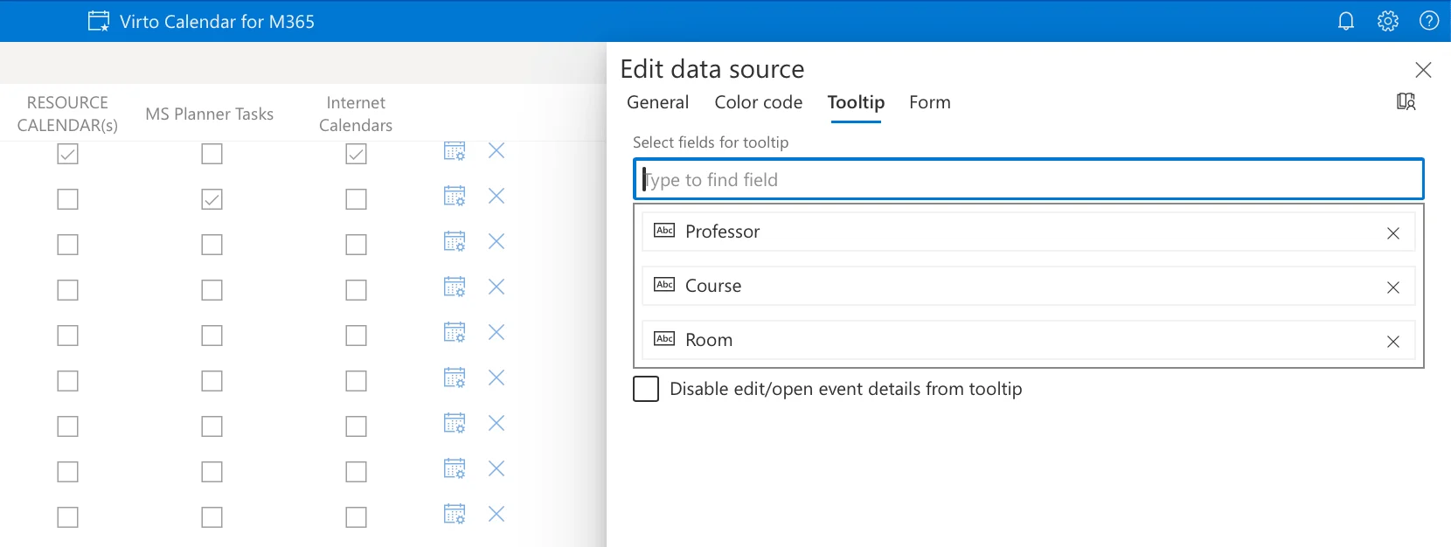Remove the Room field from the tooltip
1451x547 pixels.
pyautogui.click(x=1393, y=342)
